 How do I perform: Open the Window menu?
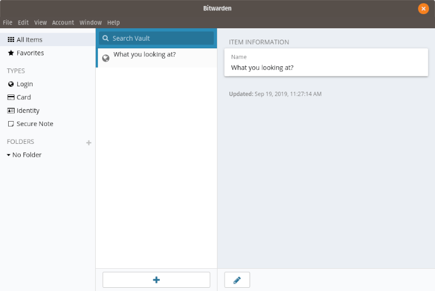[90, 23]
